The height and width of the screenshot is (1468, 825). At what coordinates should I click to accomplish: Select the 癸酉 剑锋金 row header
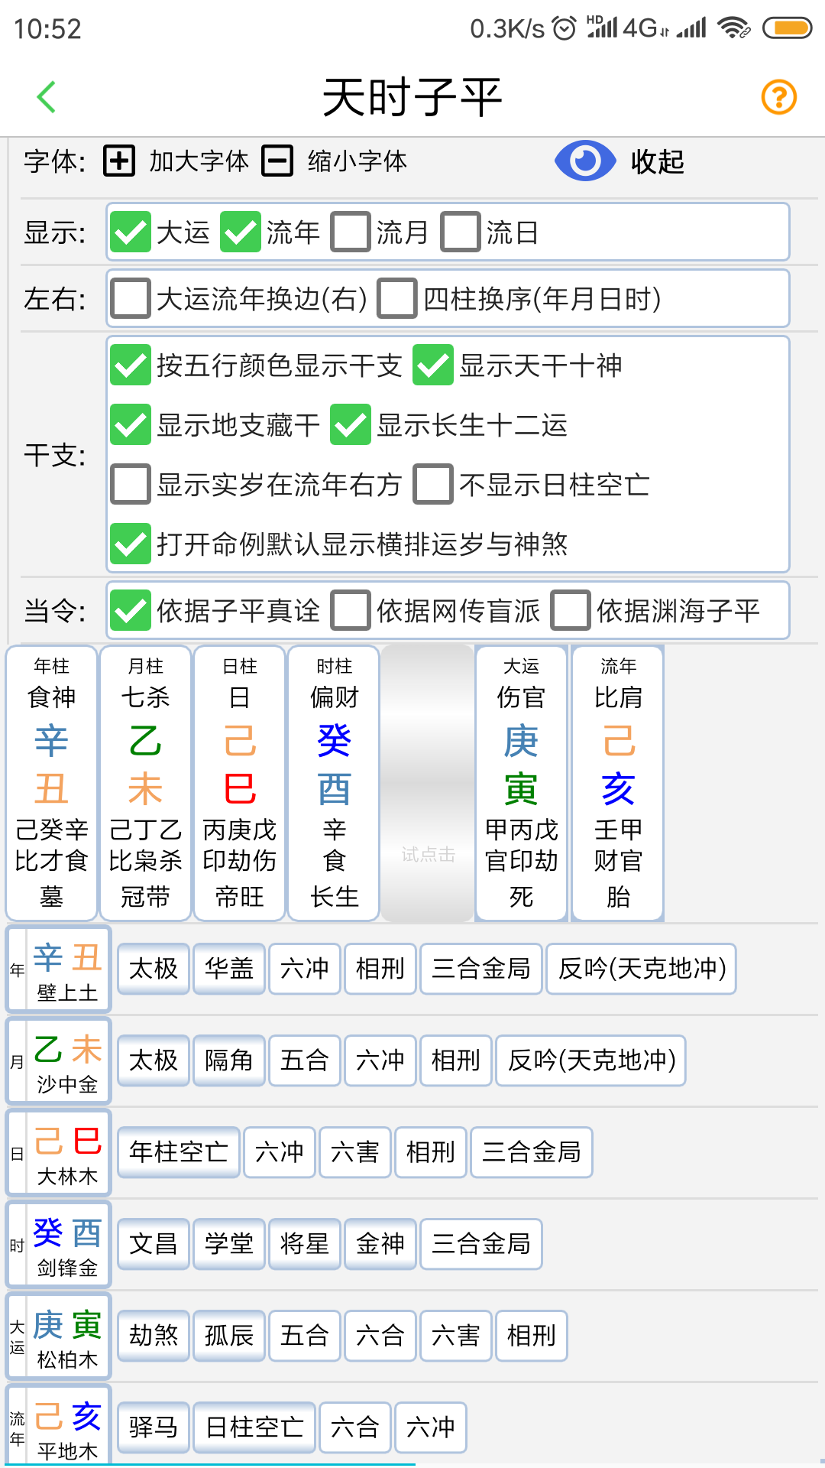coord(60,1245)
